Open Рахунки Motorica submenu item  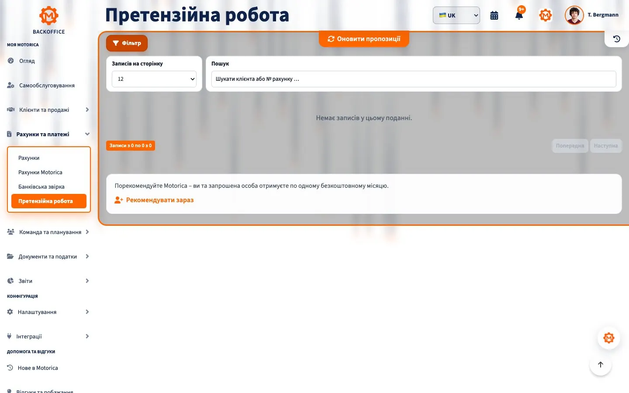click(49, 172)
